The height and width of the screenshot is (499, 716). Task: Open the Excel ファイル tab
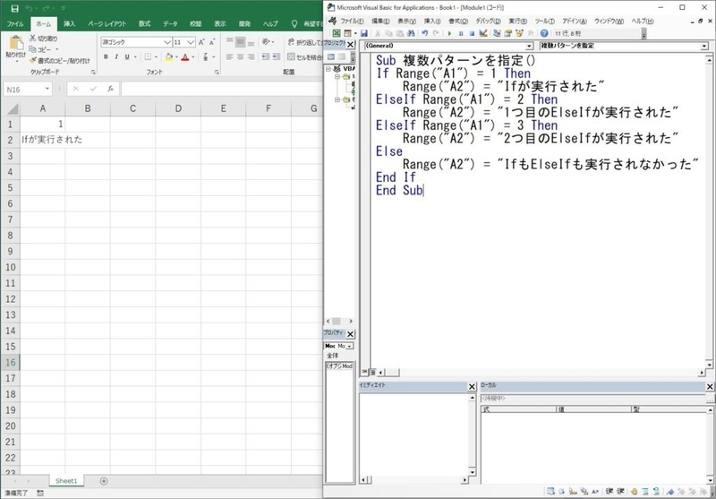(x=15, y=24)
